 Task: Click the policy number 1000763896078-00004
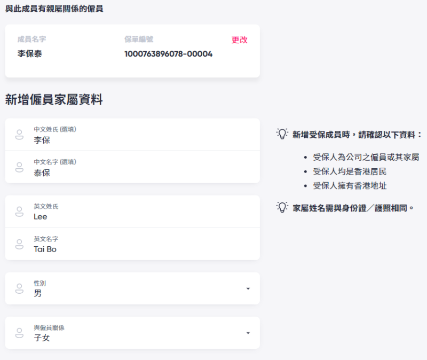[x=168, y=54]
